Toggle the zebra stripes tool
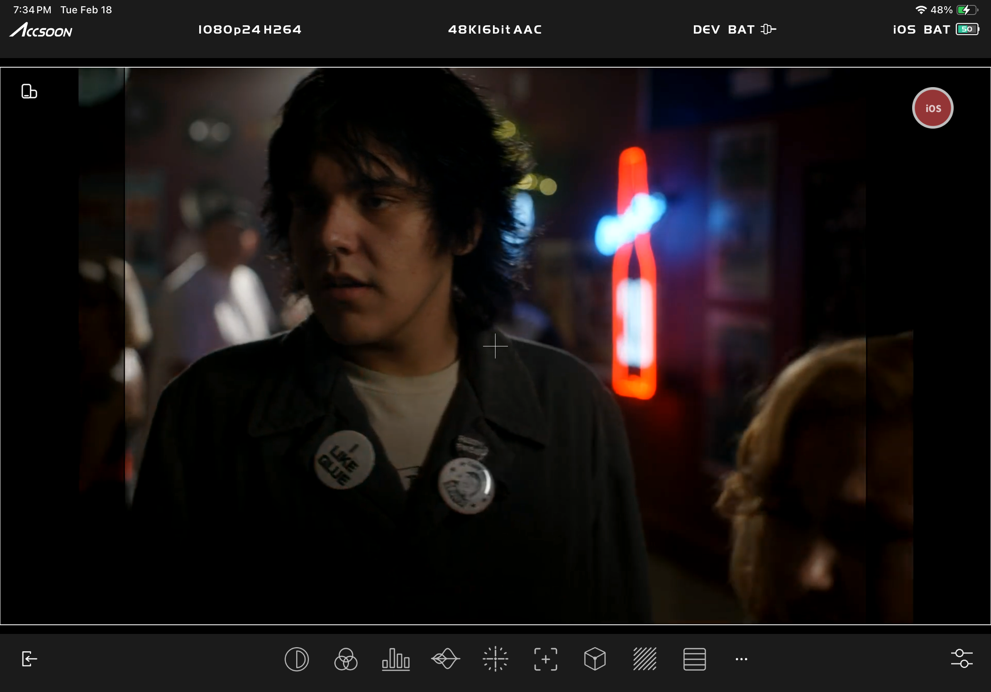The height and width of the screenshot is (692, 991). 644,659
